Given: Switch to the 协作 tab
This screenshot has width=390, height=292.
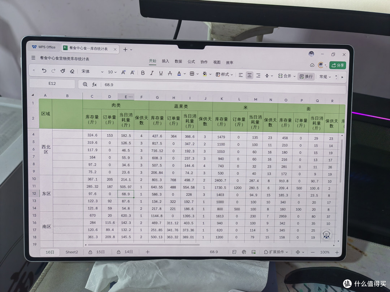Looking at the screenshot, I should pos(204,62).
